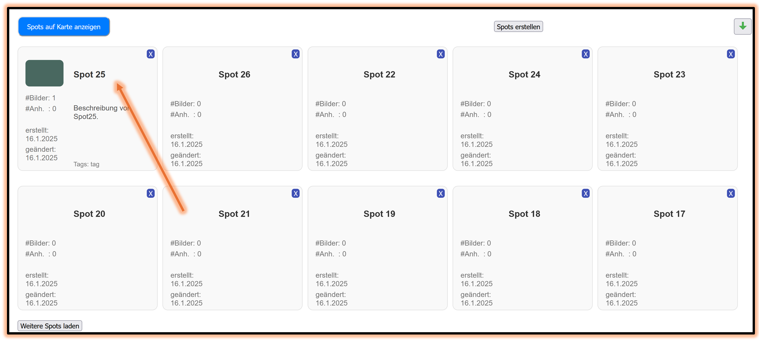Click the green download arrow icon

(742, 27)
